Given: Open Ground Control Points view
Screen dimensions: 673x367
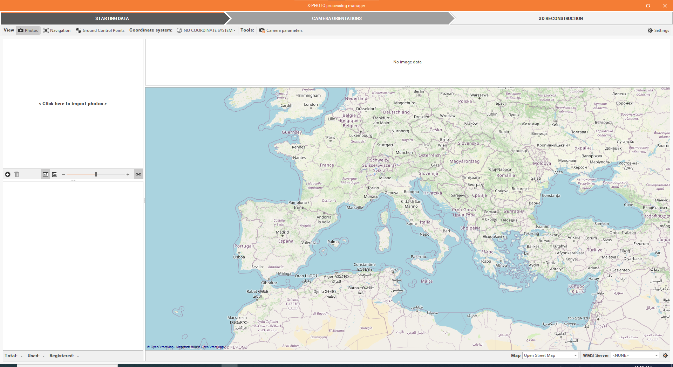Looking at the screenshot, I should [100, 30].
